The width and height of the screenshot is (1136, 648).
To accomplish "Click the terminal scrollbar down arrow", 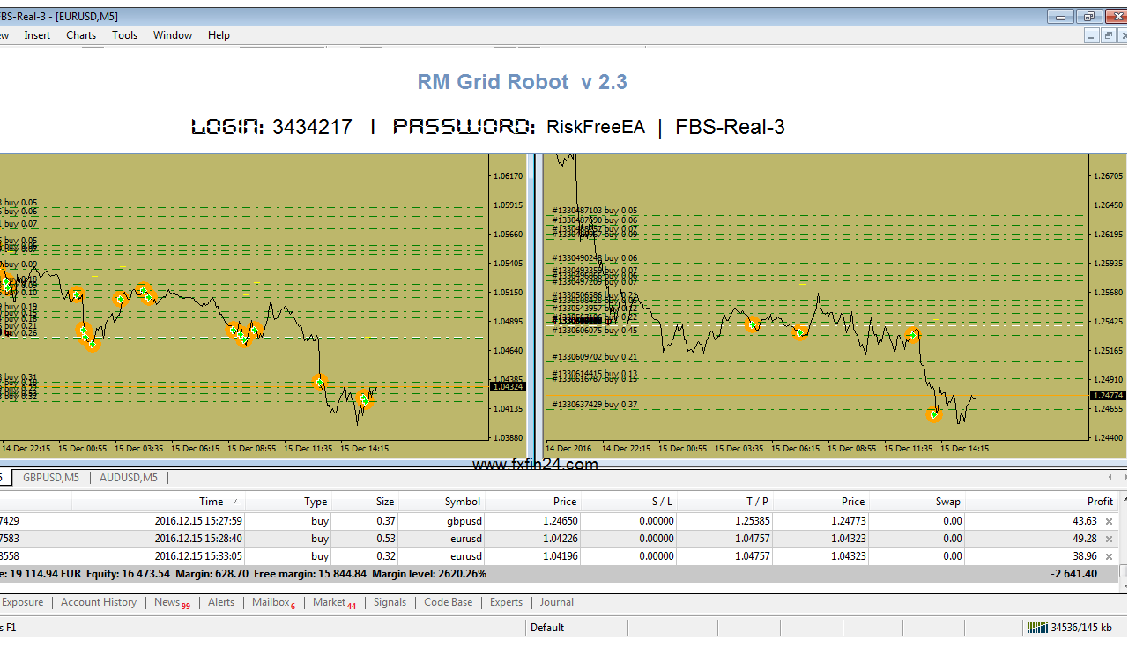I will [x=1123, y=586].
